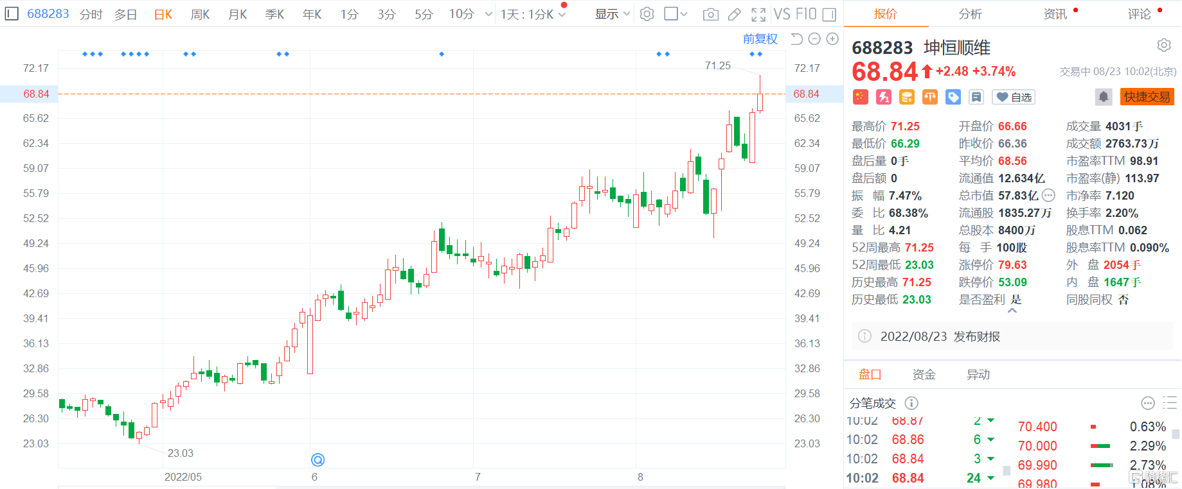The image size is (1182, 489).
Task: Open market cap 总市值 details ellipsis
Action: (x=1048, y=195)
